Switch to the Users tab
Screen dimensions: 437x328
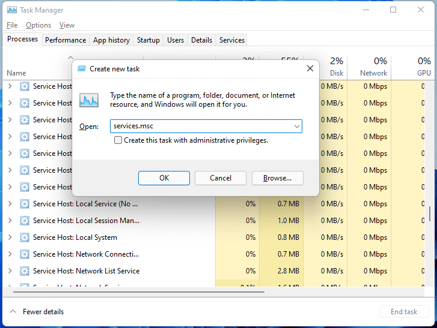click(176, 40)
